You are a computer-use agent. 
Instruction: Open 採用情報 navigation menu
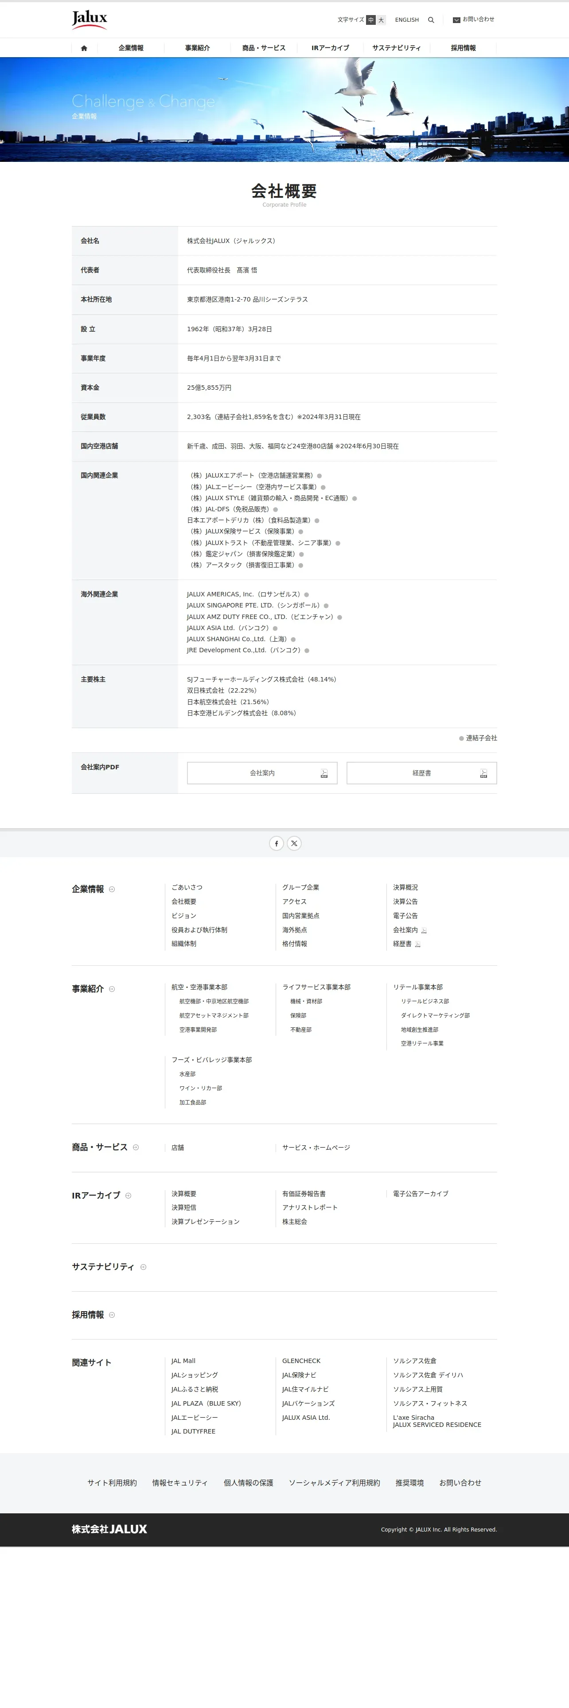[463, 48]
